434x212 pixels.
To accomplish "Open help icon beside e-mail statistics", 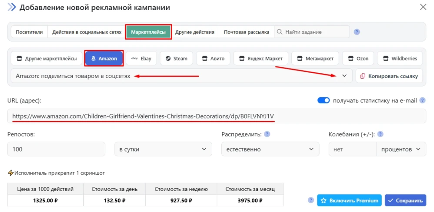I will (422, 101).
